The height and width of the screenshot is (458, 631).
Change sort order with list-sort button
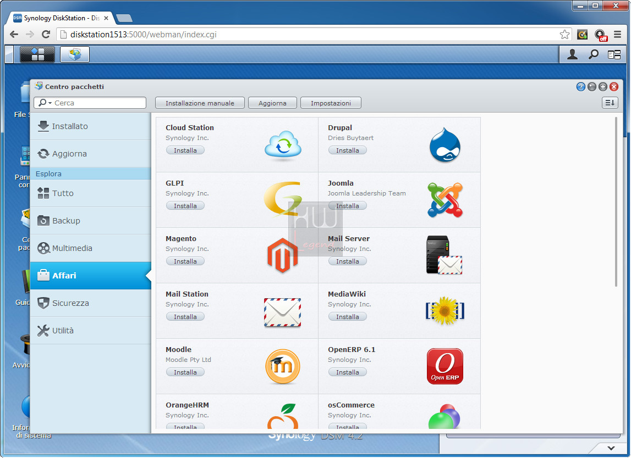point(610,103)
